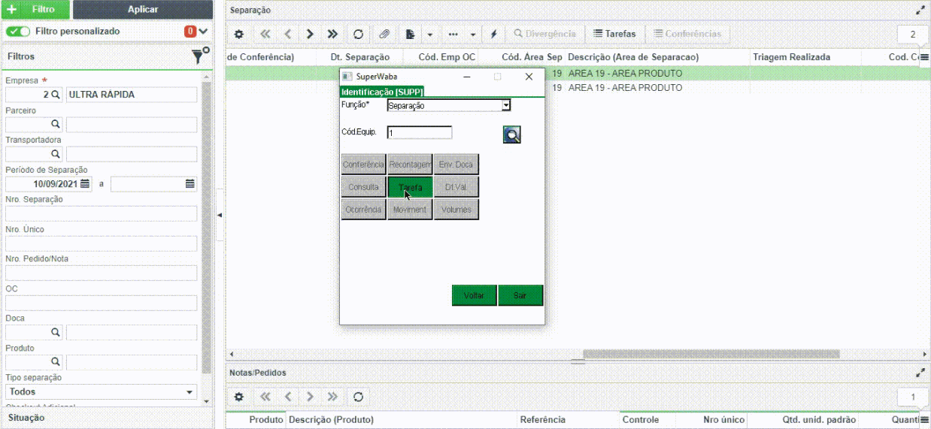Expand chevron next to red filter counter
This screenshot has width=931, height=429.
point(203,32)
